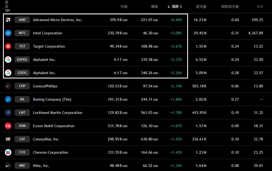Sort by the P/E column header
Image resolution: width=272 pixels, height=171 pixels.
point(260,6)
